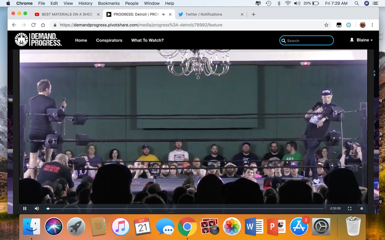Open the Window menu
This screenshot has width=385, height=240.
[x=152, y=3]
